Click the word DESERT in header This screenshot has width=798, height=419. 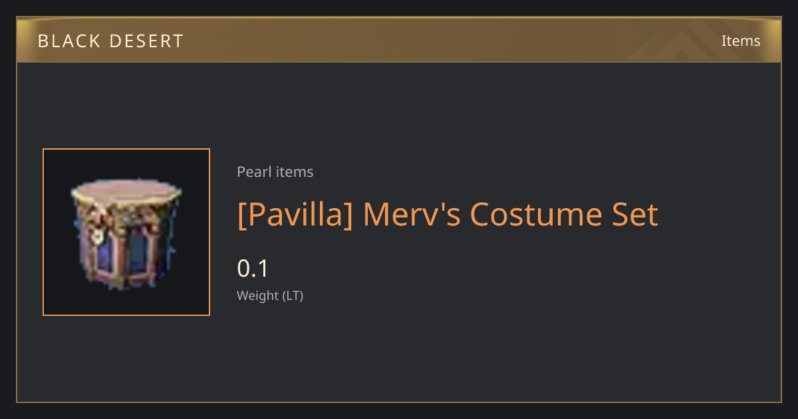pos(146,41)
